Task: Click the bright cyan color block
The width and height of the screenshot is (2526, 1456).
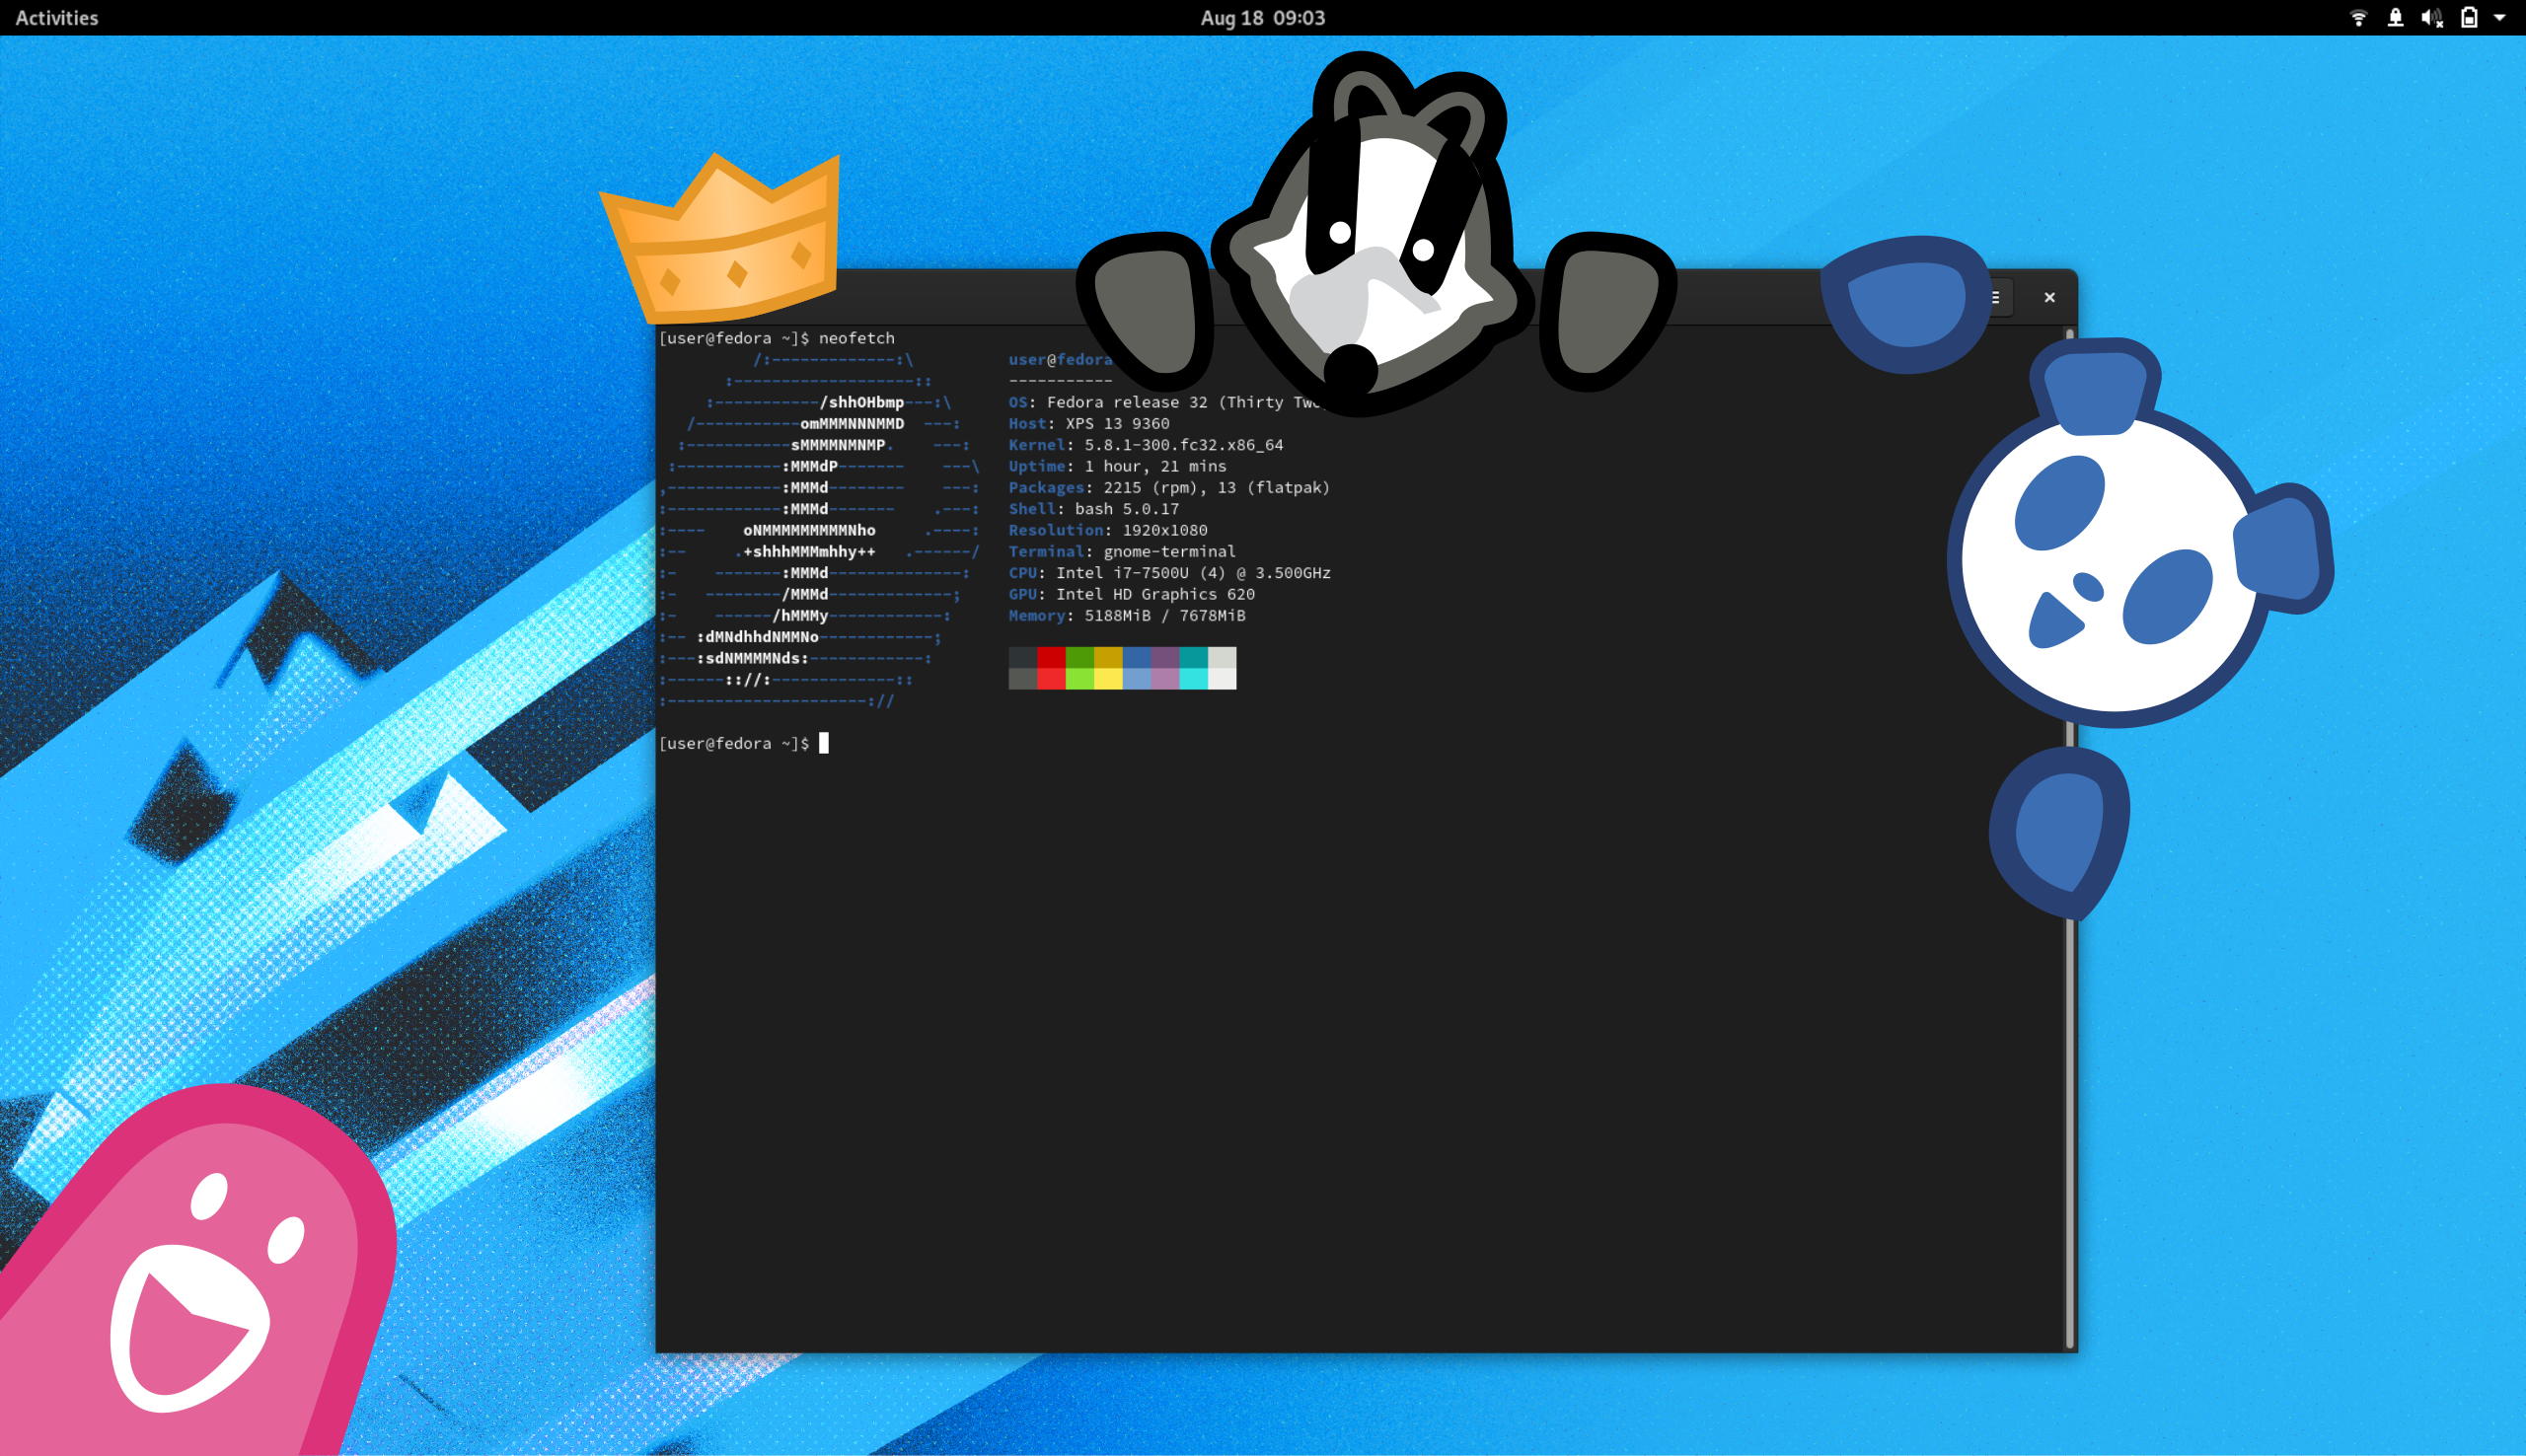Action: click(1194, 678)
